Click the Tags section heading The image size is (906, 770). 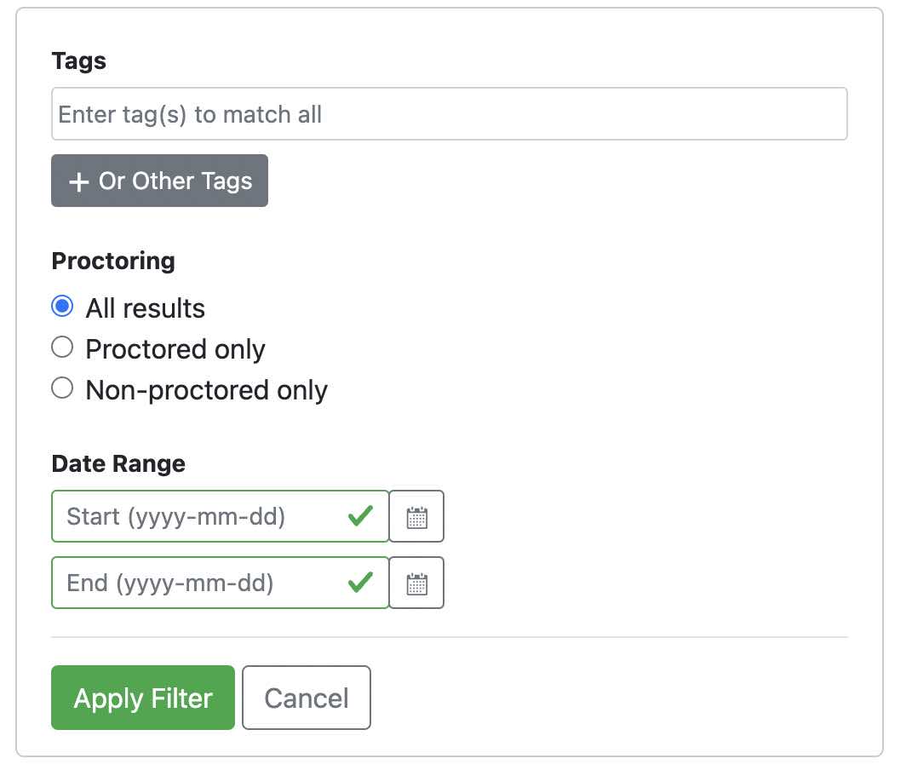click(79, 61)
